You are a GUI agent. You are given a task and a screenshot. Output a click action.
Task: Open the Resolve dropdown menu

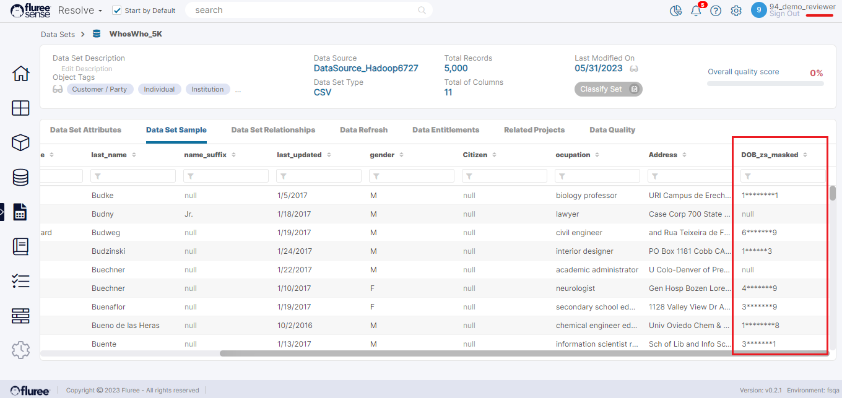point(80,11)
